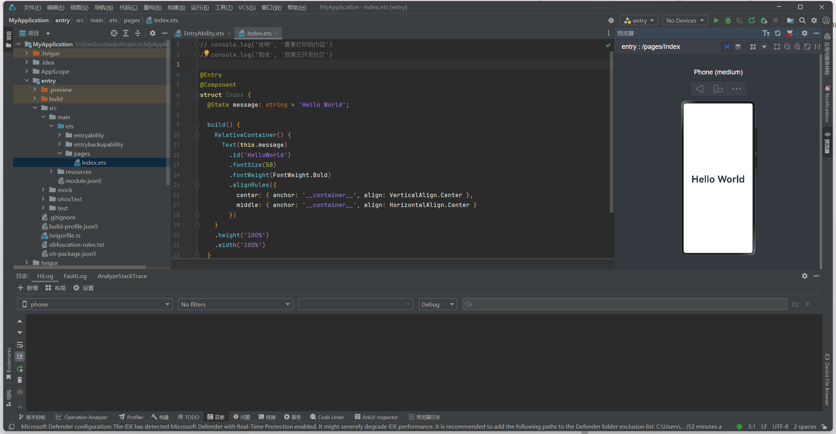Toggle the inspector eye icon in previewer
This screenshot has height=434, width=836.
click(727, 47)
